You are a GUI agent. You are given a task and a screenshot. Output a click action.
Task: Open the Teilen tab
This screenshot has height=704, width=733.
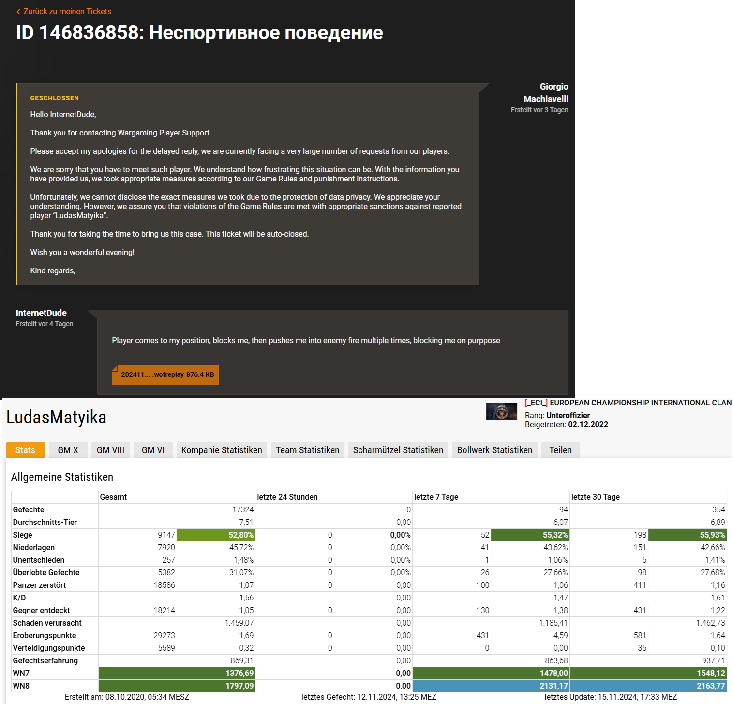click(560, 450)
